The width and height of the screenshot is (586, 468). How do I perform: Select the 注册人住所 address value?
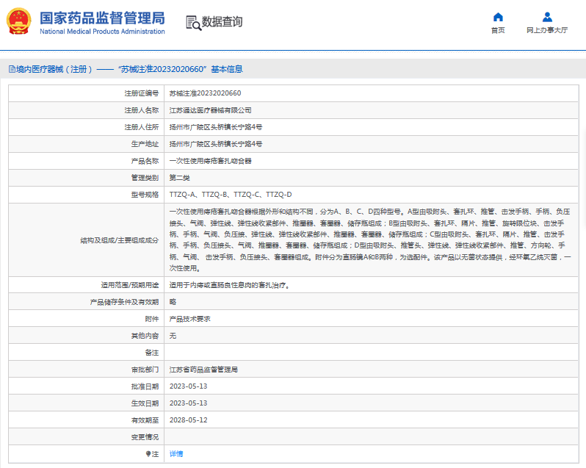coord(216,127)
